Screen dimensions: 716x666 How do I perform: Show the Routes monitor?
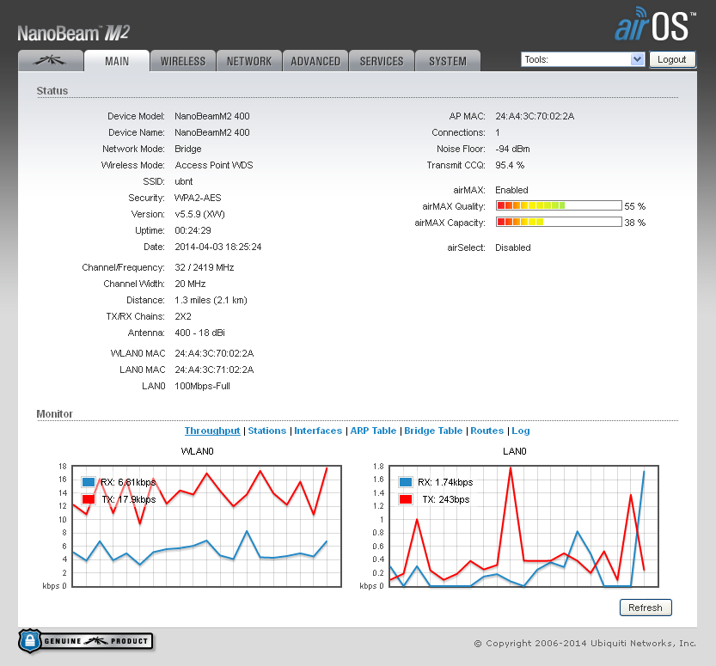tap(487, 431)
